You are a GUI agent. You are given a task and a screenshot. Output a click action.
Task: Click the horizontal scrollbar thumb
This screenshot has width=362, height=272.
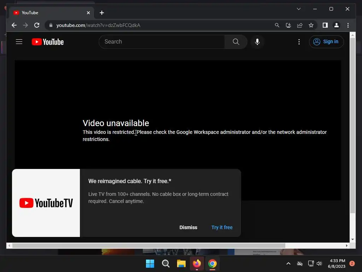tap(149, 246)
